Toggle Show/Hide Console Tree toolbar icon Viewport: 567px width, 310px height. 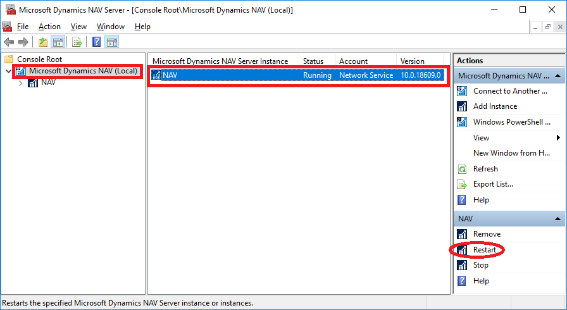[58, 42]
